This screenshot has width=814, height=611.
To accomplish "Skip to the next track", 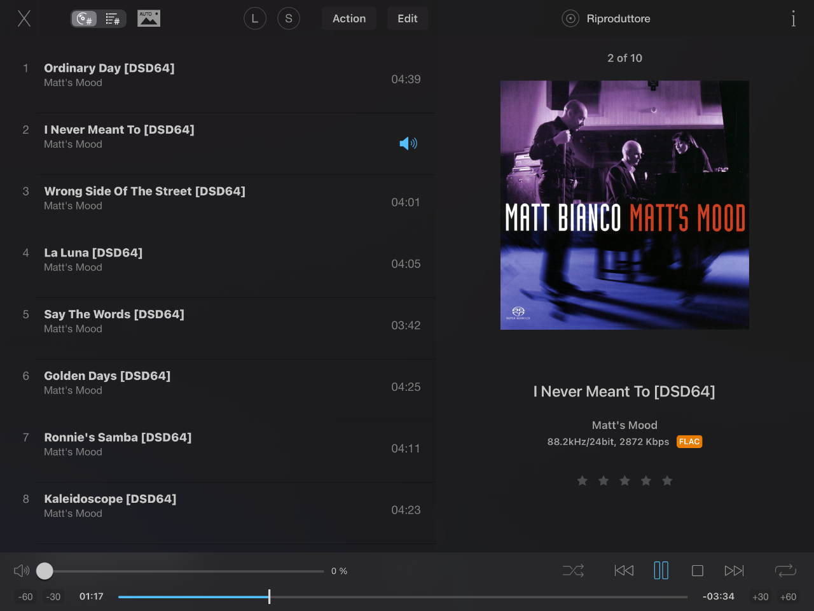I will click(735, 571).
